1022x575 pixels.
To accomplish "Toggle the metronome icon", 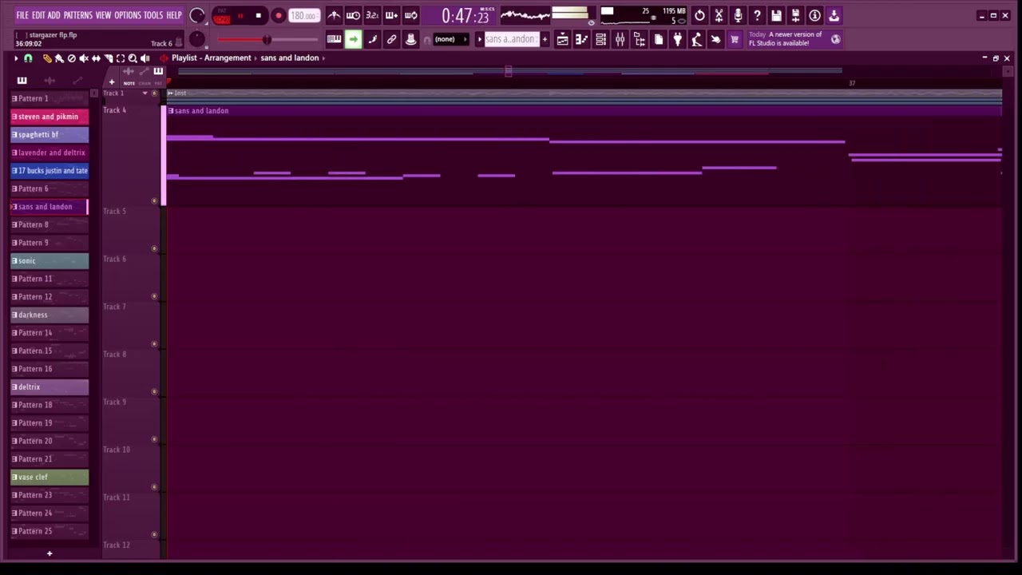I will (335, 15).
